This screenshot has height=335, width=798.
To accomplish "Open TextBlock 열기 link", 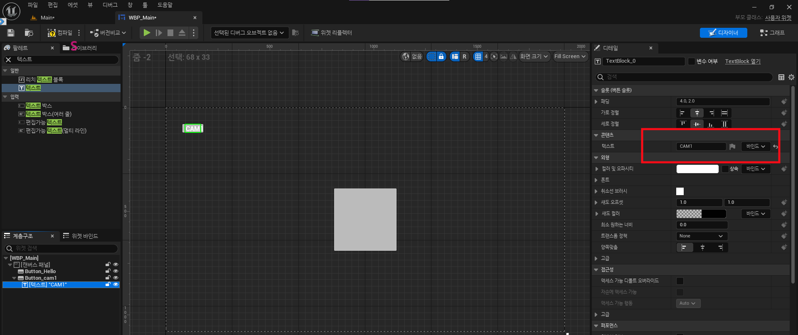I will pyautogui.click(x=743, y=61).
